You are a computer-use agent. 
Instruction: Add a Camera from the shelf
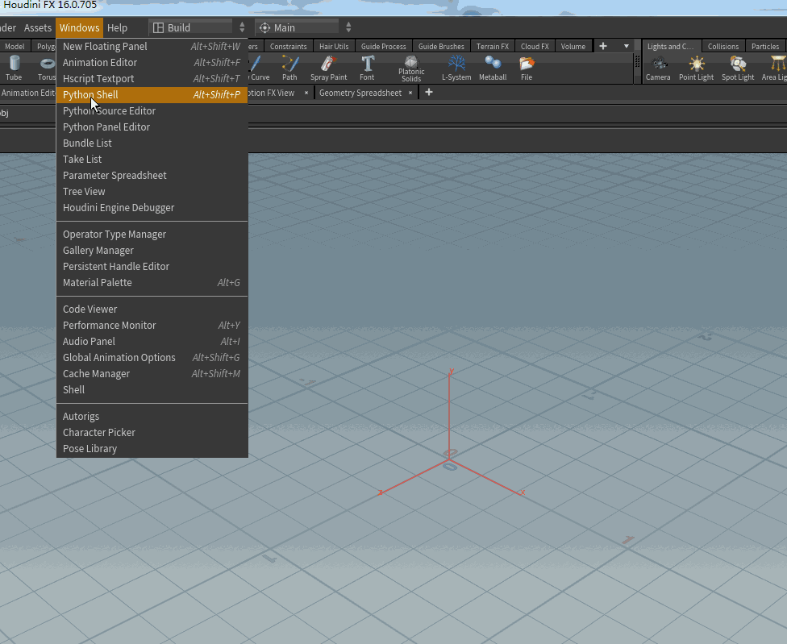tap(658, 68)
